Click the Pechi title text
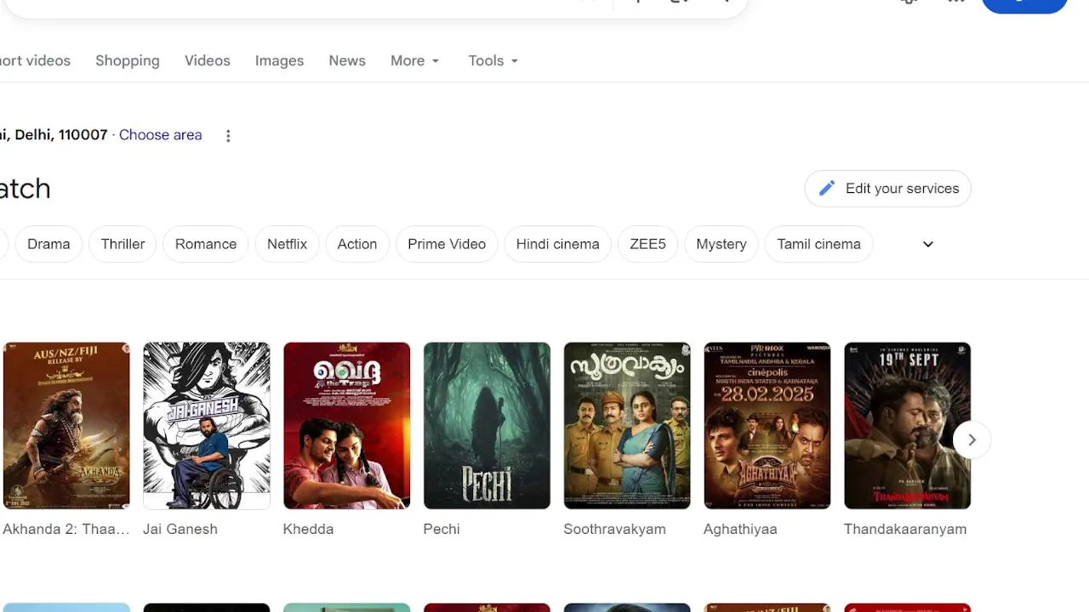Image resolution: width=1089 pixels, height=612 pixels. point(442,529)
